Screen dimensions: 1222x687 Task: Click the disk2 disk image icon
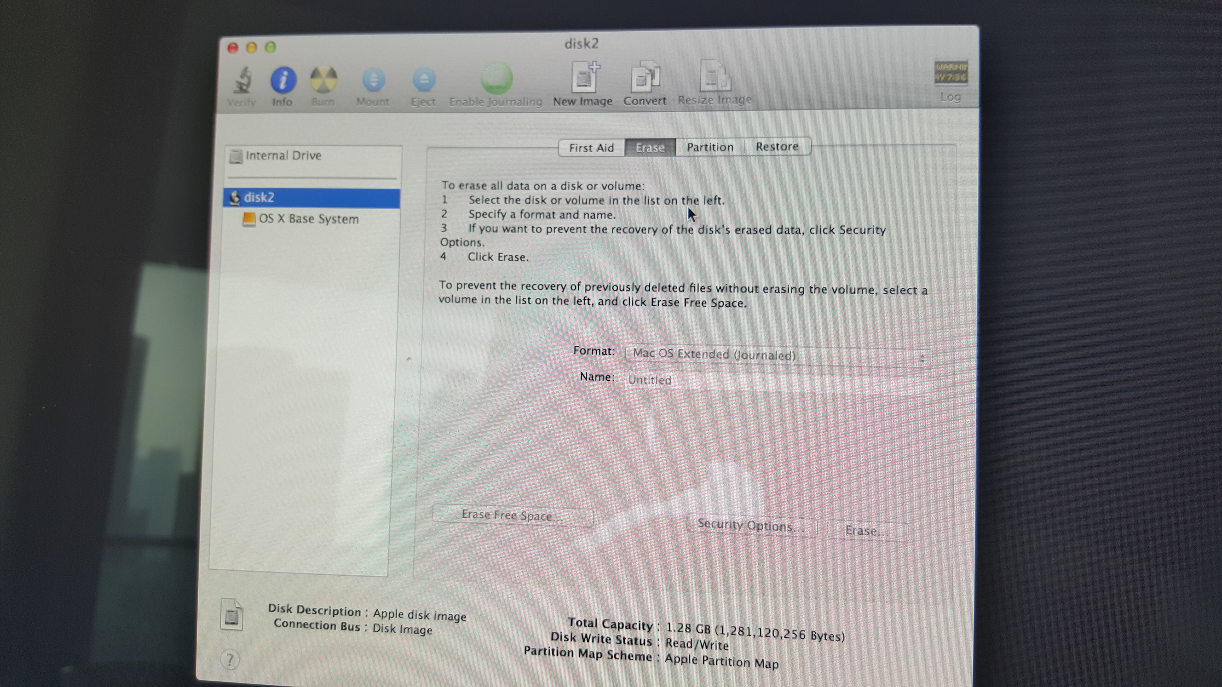click(234, 198)
